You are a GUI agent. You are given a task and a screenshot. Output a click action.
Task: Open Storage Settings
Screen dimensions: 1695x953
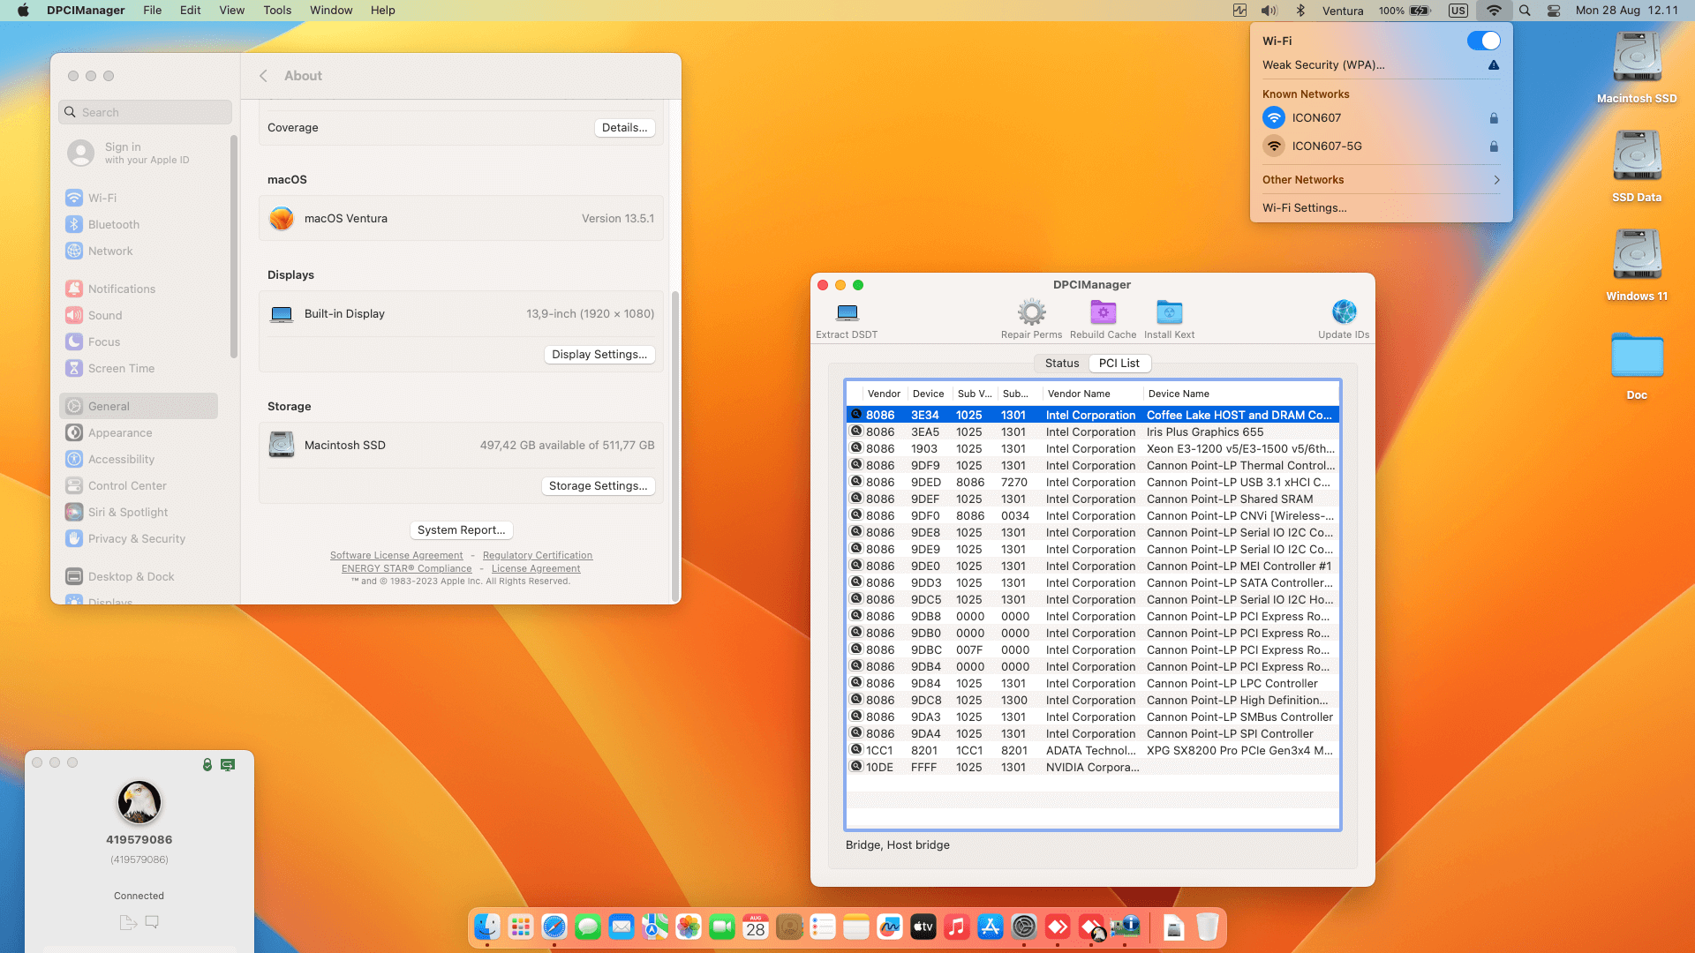click(598, 485)
